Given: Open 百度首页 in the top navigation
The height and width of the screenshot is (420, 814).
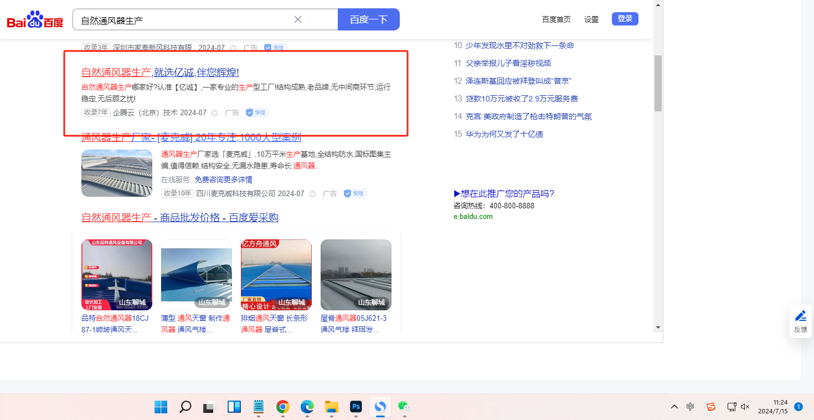Looking at the screenshot, I should pos(556,19).
